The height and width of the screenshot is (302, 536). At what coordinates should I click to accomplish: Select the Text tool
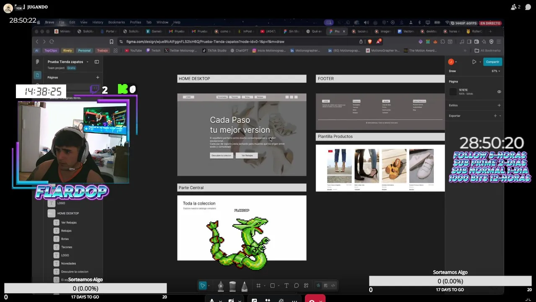(286, 286)
